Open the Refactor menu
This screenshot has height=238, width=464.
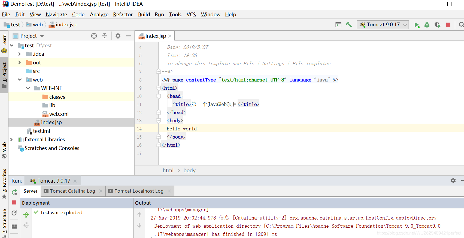coord(123,14)
